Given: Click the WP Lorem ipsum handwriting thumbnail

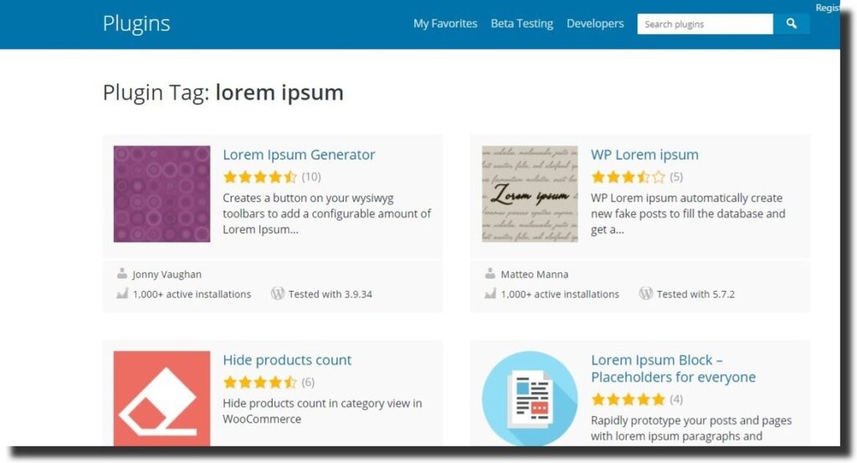Looking at the screenshot, I should [x=530, y=194].
